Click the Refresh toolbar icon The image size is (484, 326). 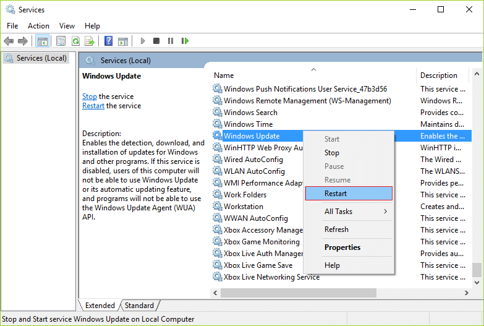(x=75, y=41)
